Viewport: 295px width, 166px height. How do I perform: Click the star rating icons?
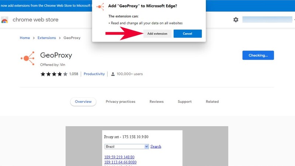pyautogui.click(x=54, y=74)
